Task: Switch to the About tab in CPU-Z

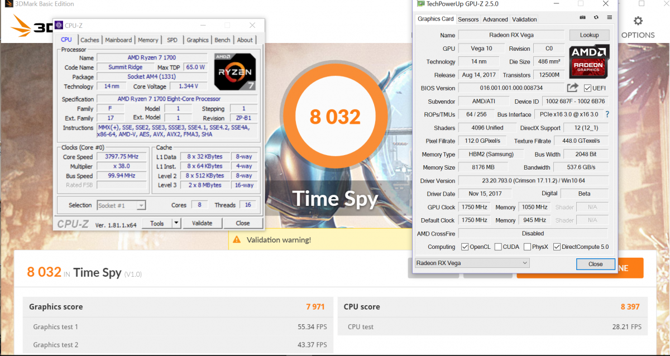Action: (245, 40)
